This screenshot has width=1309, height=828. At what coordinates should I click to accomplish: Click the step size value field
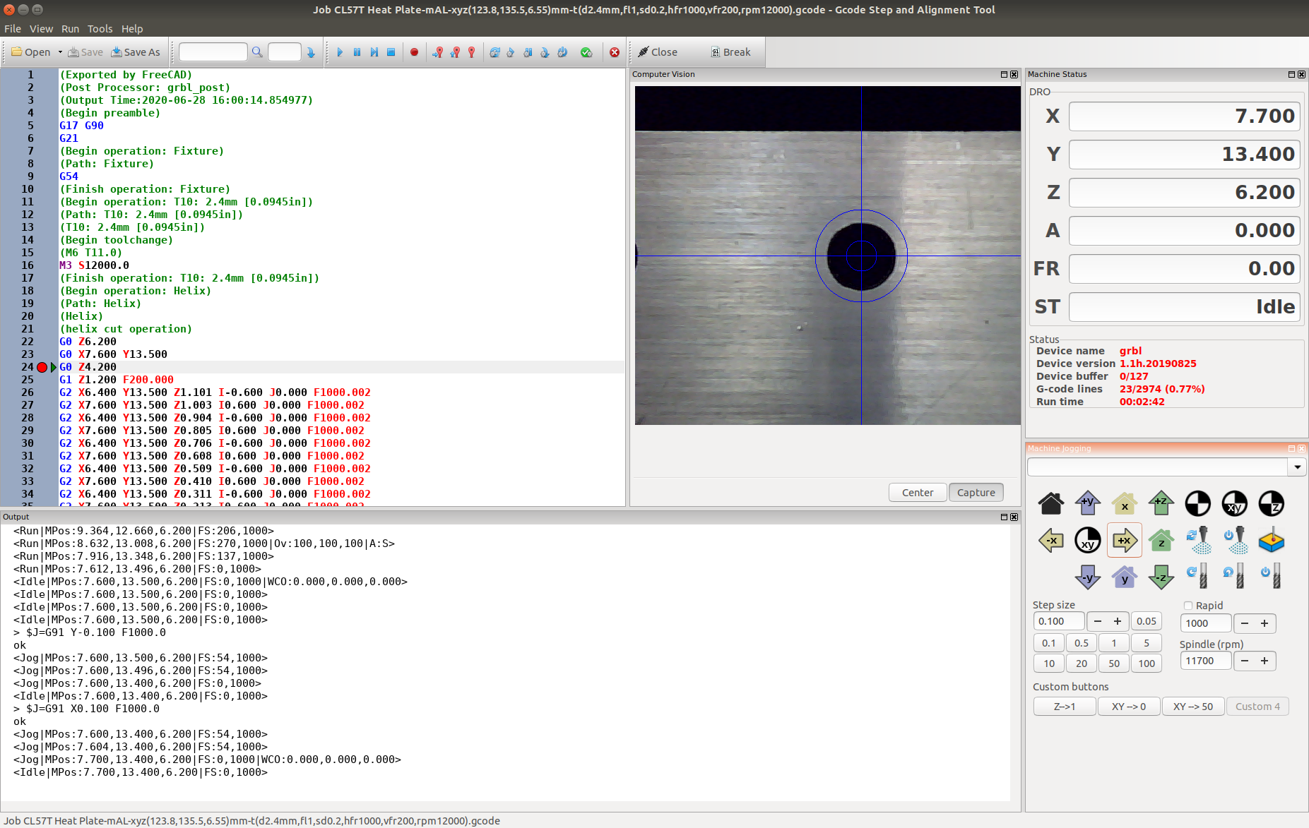coord(1058,621)
